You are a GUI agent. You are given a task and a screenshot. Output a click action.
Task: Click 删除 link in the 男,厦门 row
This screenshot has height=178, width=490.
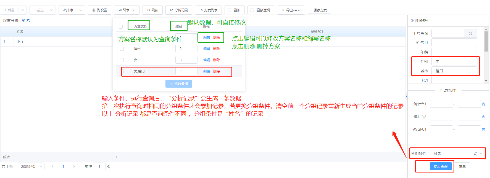(216, 71)
